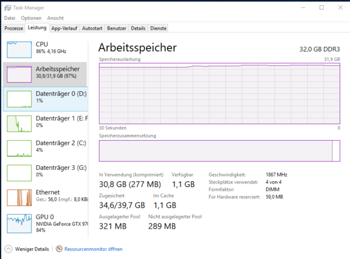This screenshot has width=350, height=259.
Task: Select the CPU usage thumbnail graph
Action: 19,50
